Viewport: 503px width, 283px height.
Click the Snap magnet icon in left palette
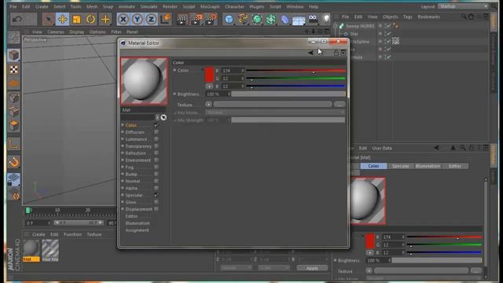14,162
